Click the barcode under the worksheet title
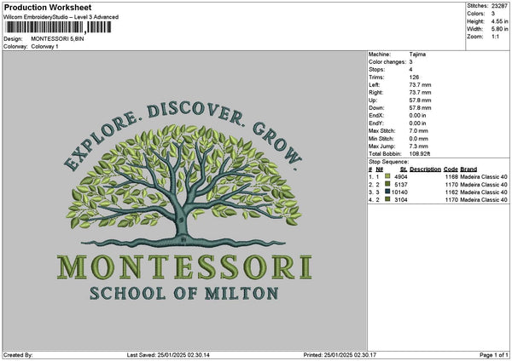The height and width of the screenshot is (361, 512). pos(58,27)
